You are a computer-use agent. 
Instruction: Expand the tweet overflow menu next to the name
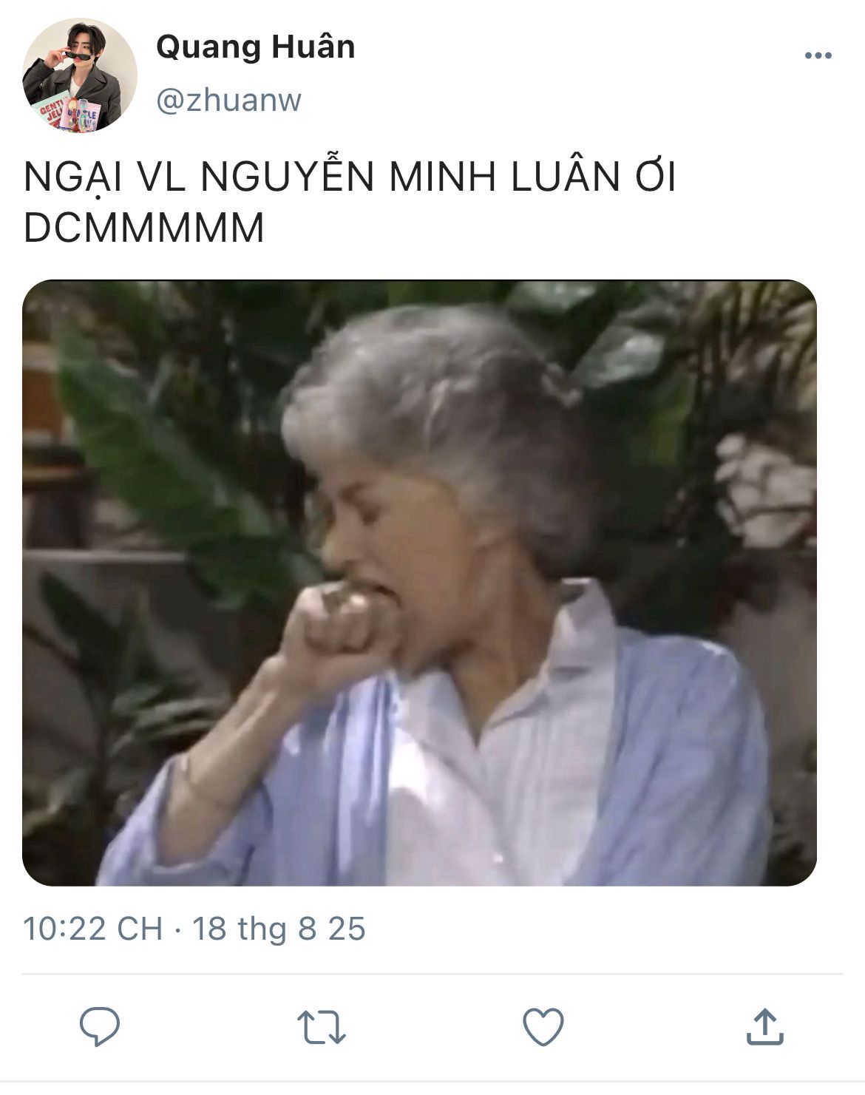point(818,55)
